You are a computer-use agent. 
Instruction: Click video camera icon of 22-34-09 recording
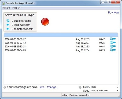click(x=114, y=50)
